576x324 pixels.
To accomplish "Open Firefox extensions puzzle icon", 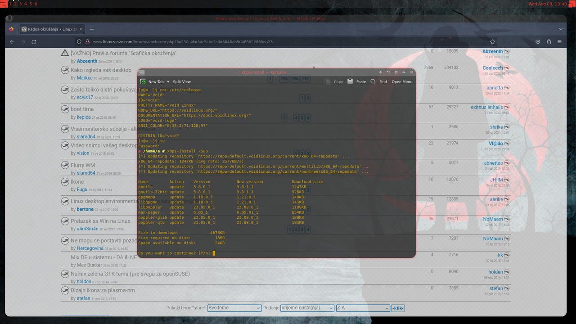I will (549, 42).
